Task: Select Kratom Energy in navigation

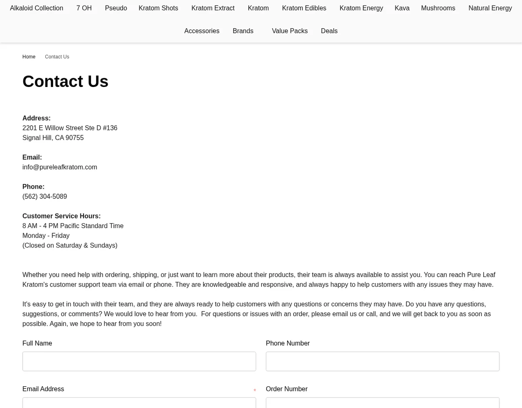Action: click(x=361, y=8)
